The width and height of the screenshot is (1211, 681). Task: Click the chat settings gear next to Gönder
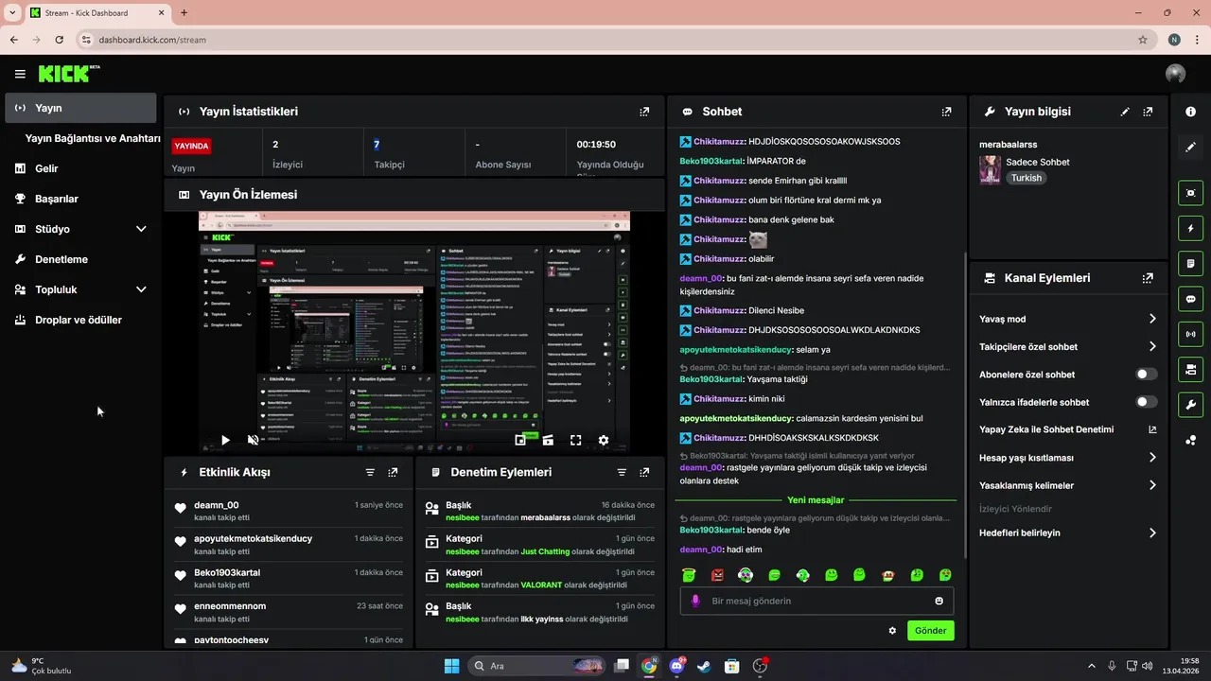click(x=892, y=631)
